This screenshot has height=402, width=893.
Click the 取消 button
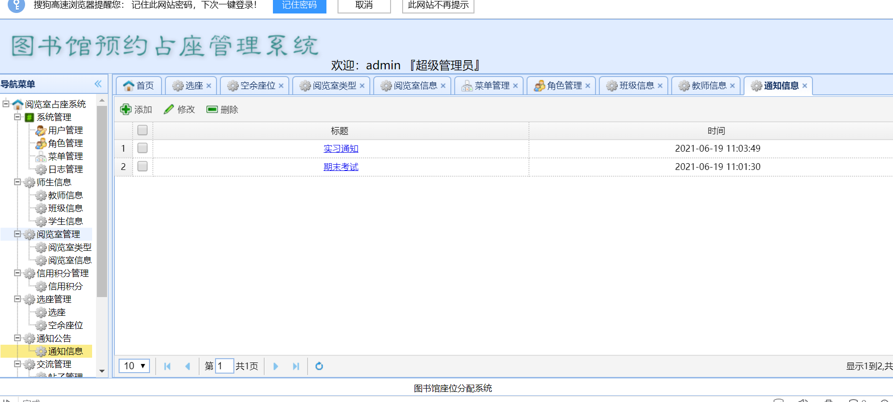[x=364, y=5]
